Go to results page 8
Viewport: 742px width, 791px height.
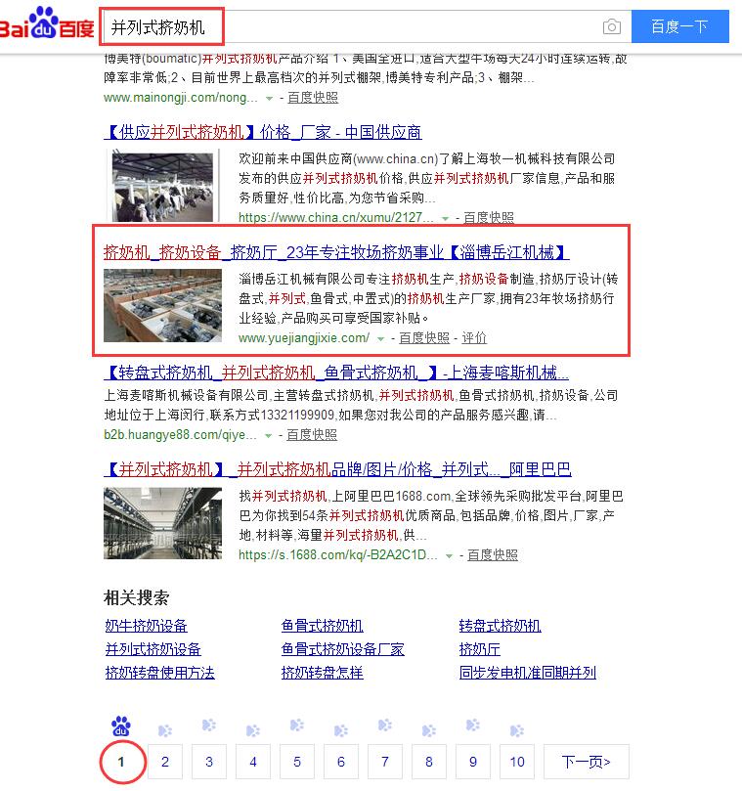coord(429,762)
